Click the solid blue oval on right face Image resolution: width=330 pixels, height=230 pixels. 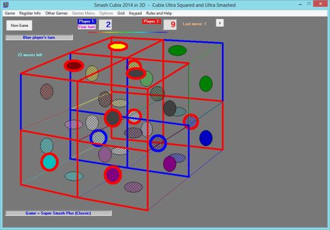coord(206,138)
